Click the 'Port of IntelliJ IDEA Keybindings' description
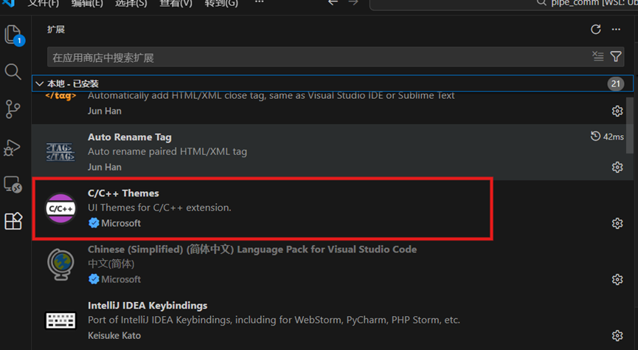The width and height of the screenshot is (638, 350). point(274,320)
